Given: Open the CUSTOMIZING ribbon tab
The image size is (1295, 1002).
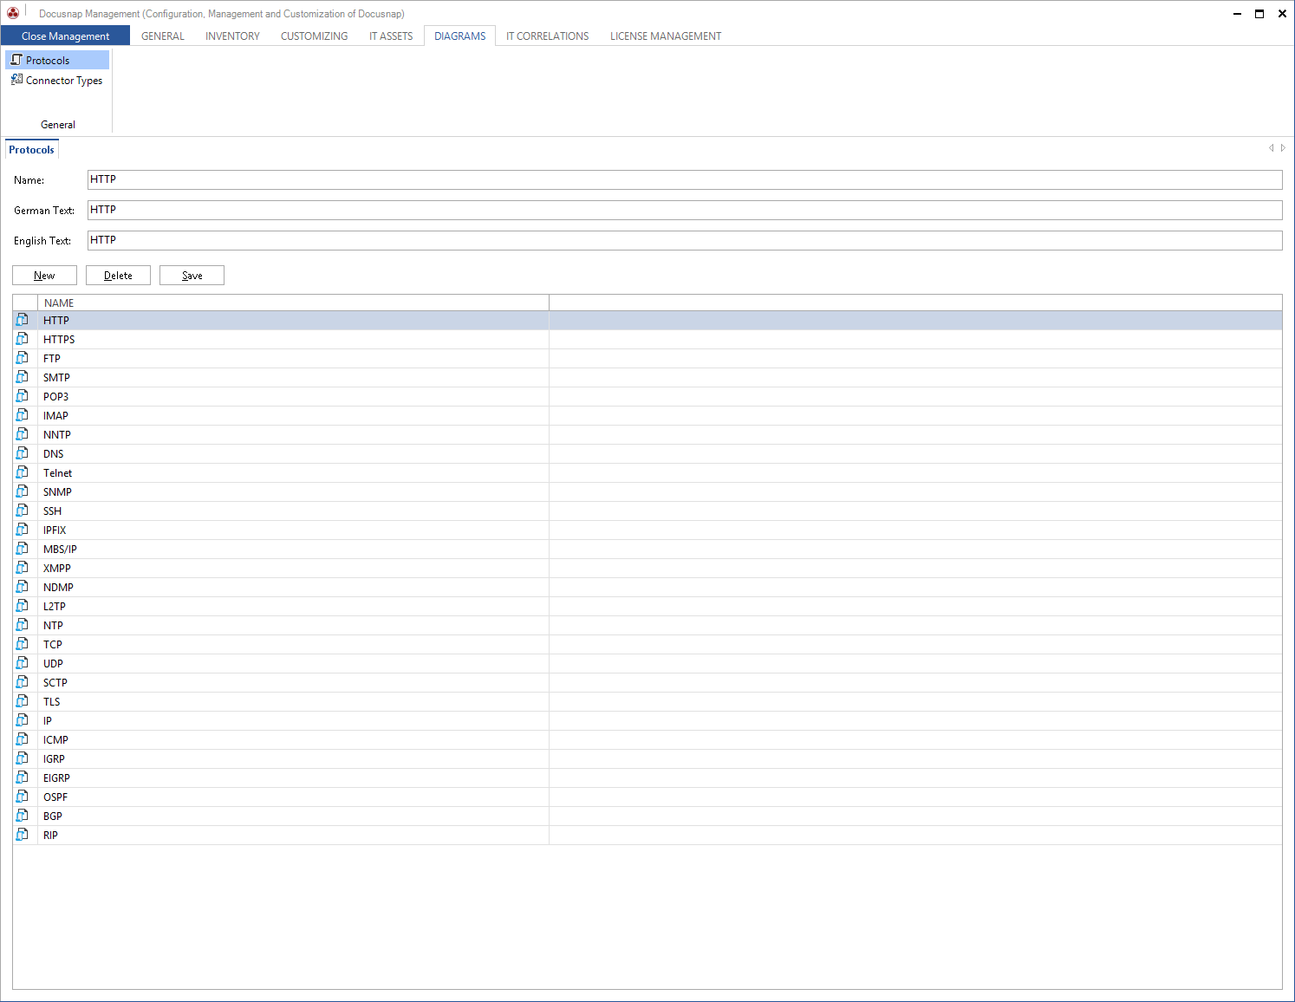Looking at the screenshot, I should click(x=314, y=36).
